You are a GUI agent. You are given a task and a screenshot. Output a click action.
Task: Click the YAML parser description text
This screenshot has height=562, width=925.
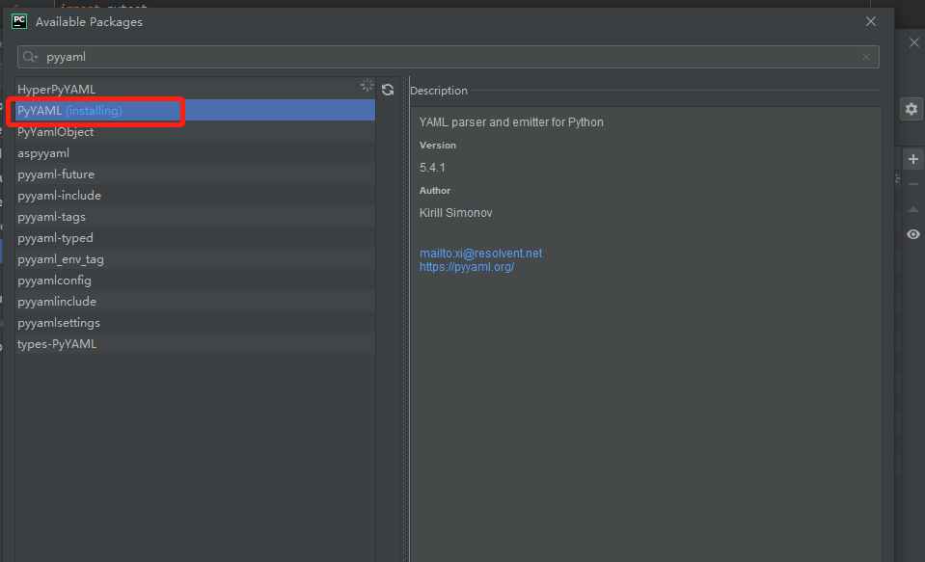click(x=511, y=122)
